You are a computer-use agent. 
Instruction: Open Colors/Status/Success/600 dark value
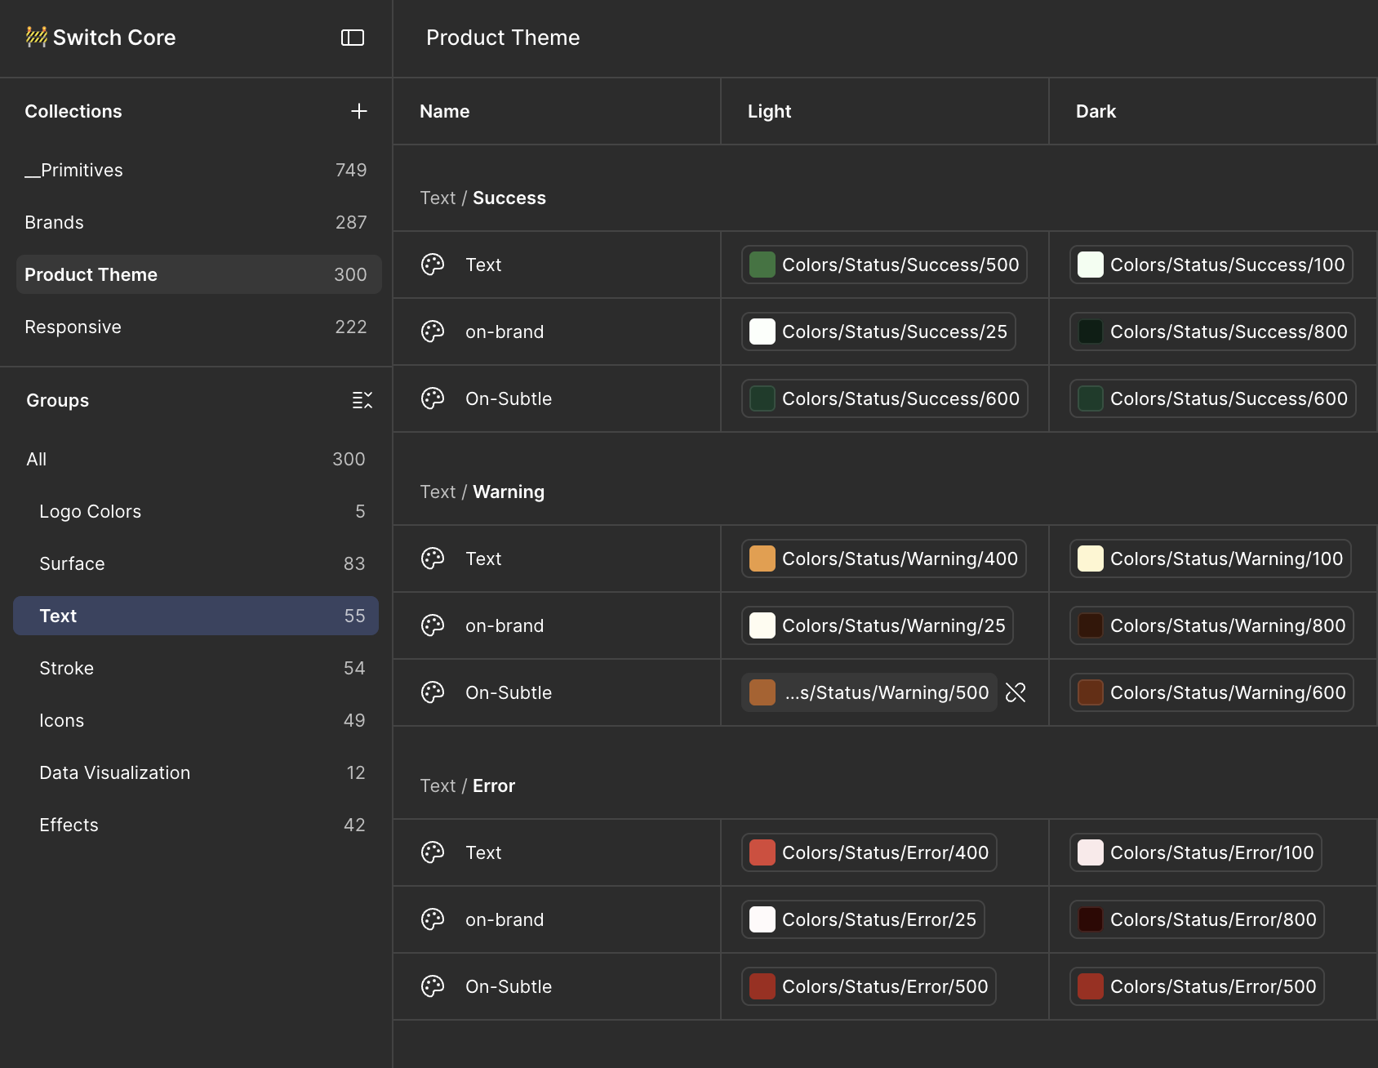point(1212,398)
